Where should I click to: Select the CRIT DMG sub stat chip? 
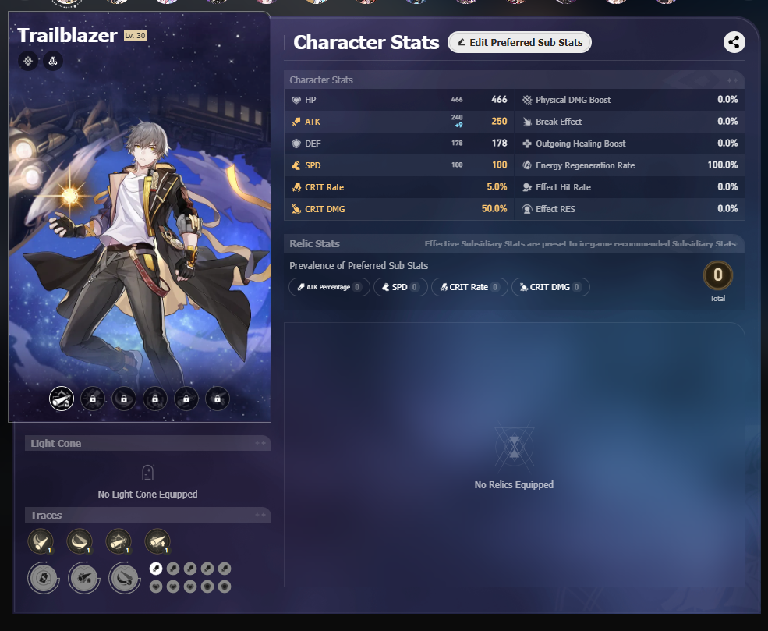click(550, 287)
